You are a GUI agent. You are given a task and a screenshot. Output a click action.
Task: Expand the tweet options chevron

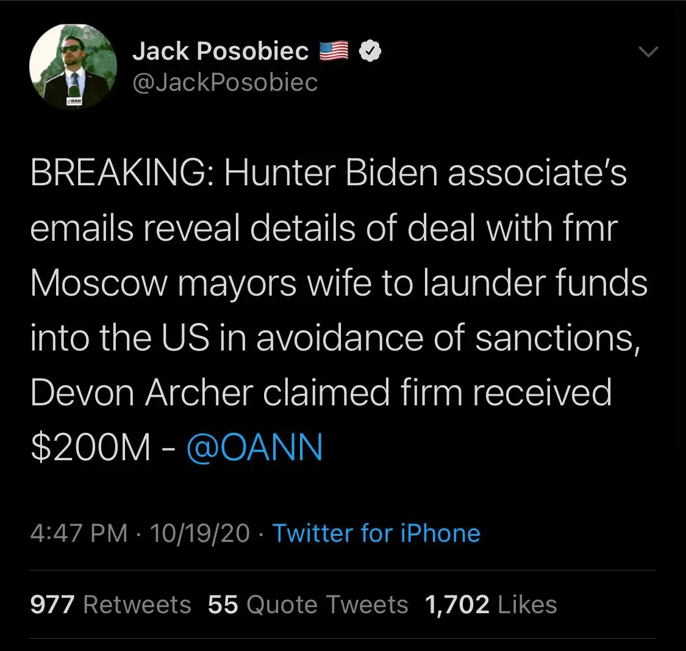click(x=648, y=52)
